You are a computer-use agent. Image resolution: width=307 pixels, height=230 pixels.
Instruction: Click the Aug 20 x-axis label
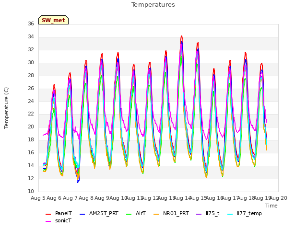pos(278,198)
